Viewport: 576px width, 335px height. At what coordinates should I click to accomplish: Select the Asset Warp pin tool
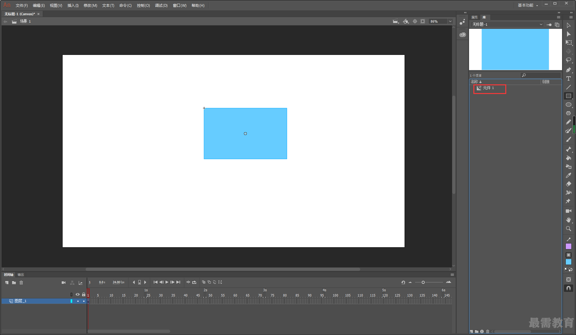pos(569,201)
